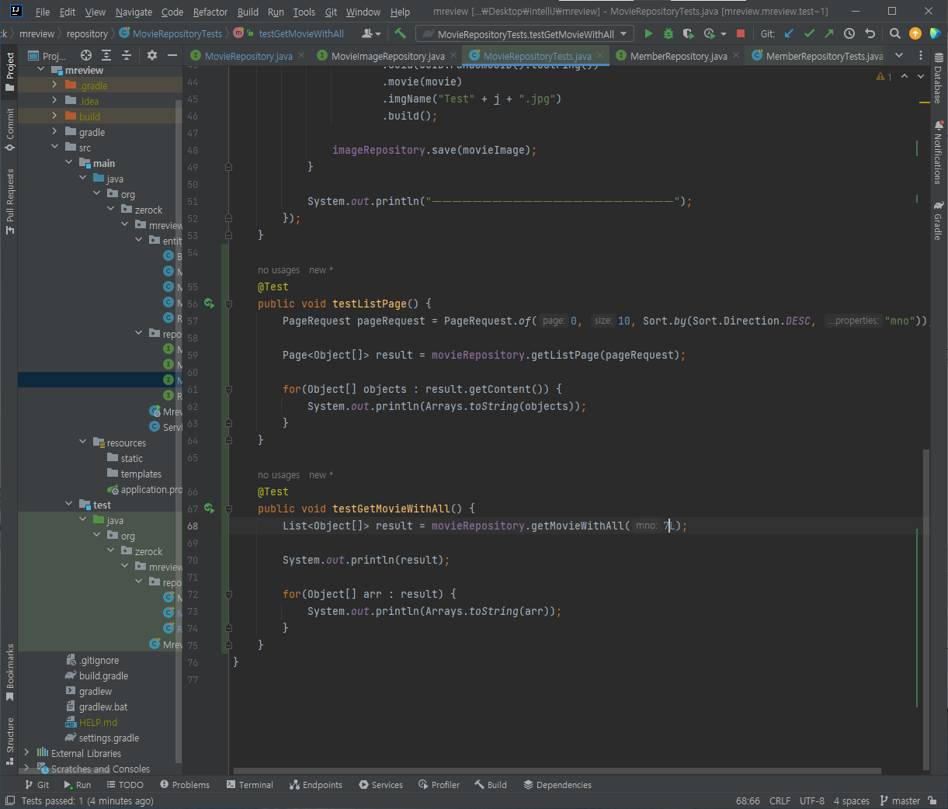Expand the orange build folder
The width and height of the screenshot is (948, 809).
[x=54, y=116]
